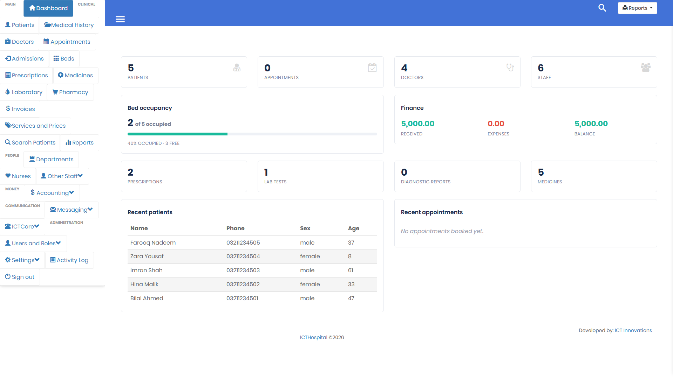Click the Search Patients magnifier icon
This screenshot has width=673, height=387.
tap(8, 142)
